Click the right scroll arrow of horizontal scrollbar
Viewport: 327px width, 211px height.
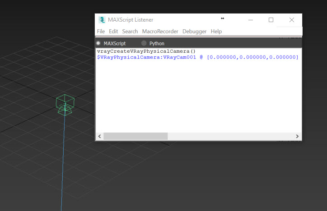point(297,136)
